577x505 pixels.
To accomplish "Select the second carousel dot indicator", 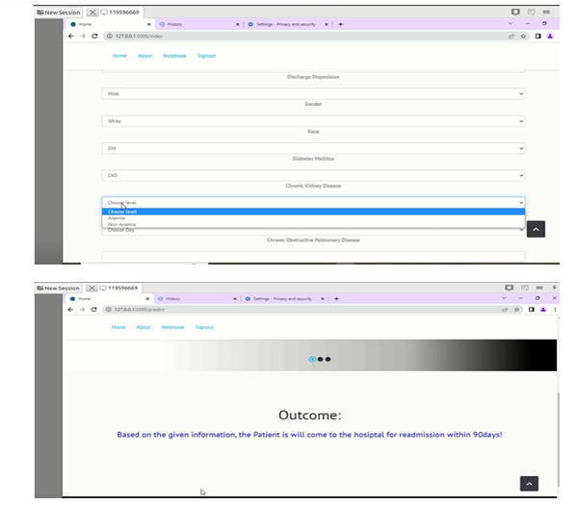I will point(320,359).
